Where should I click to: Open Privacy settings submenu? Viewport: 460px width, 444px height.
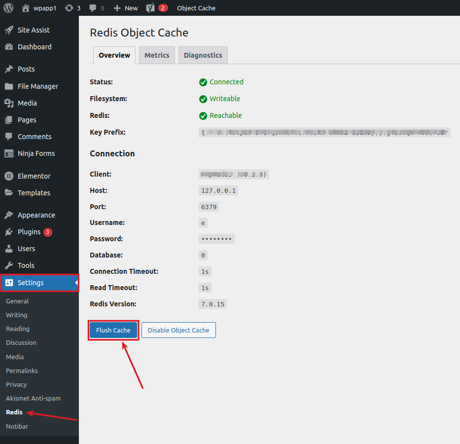[x=16, y=384]
